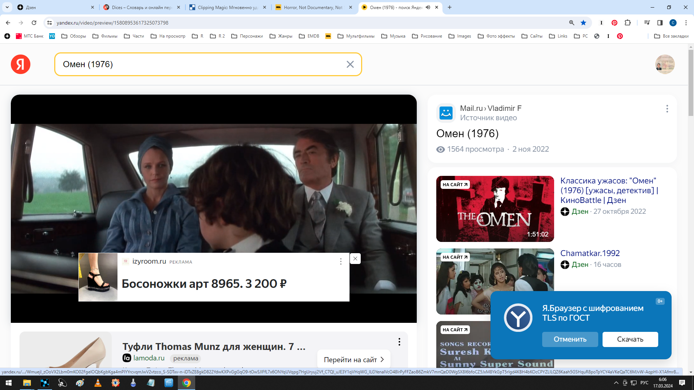
Task: Click Перейти на сайт button
Action: [354, 360]
